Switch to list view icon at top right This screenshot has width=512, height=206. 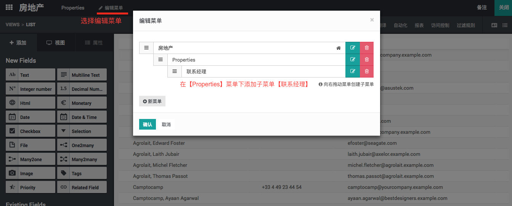pos(505,25)
